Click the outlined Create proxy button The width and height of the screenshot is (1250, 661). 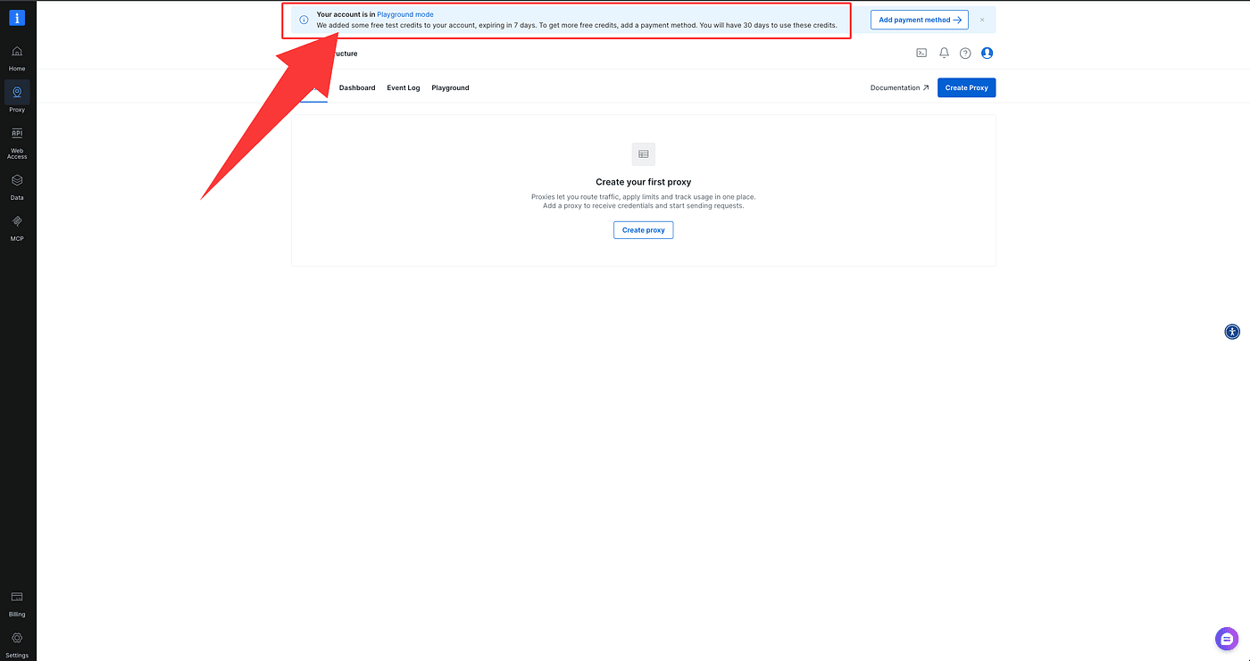pos(643,230)
